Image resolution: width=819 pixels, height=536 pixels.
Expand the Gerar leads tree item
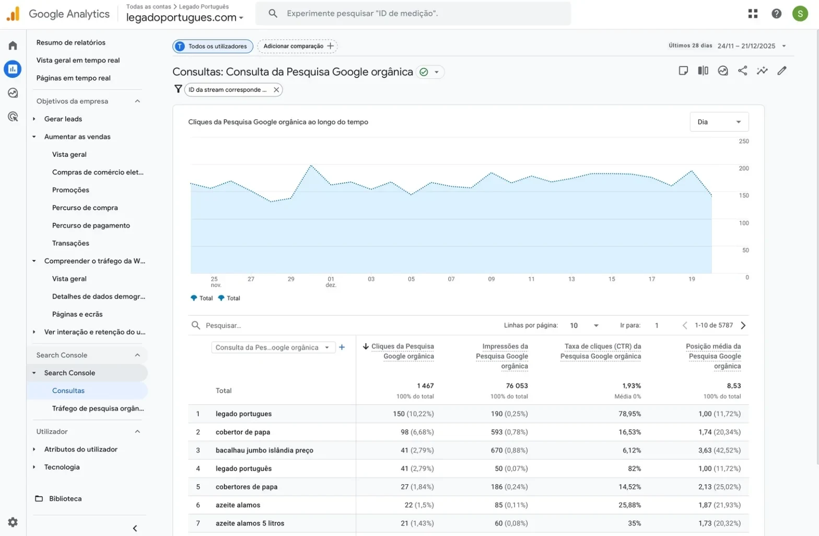click(34, 119)
